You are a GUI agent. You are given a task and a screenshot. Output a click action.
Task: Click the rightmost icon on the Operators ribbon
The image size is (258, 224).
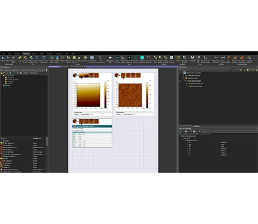(249, 58)
